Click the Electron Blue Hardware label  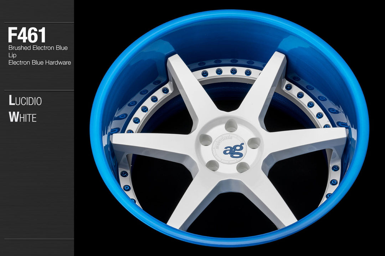click(x=40, y=63)
